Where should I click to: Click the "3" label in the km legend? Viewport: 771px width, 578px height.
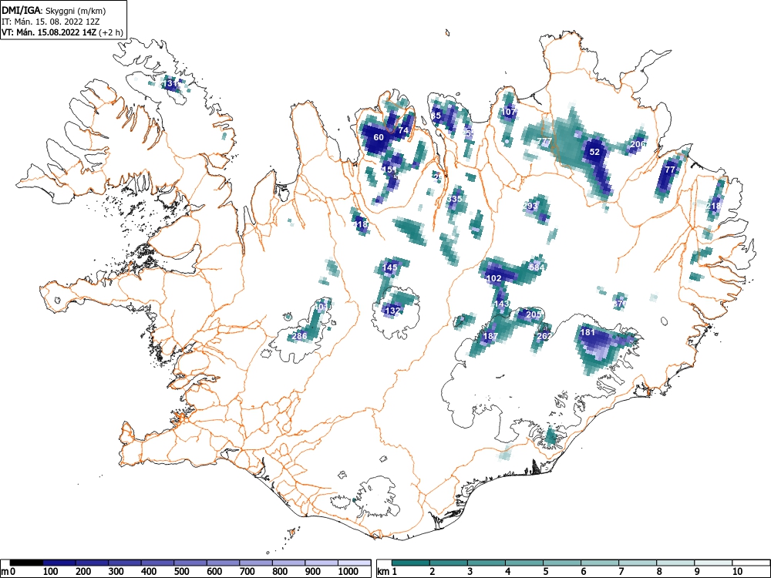pos(470,572)
